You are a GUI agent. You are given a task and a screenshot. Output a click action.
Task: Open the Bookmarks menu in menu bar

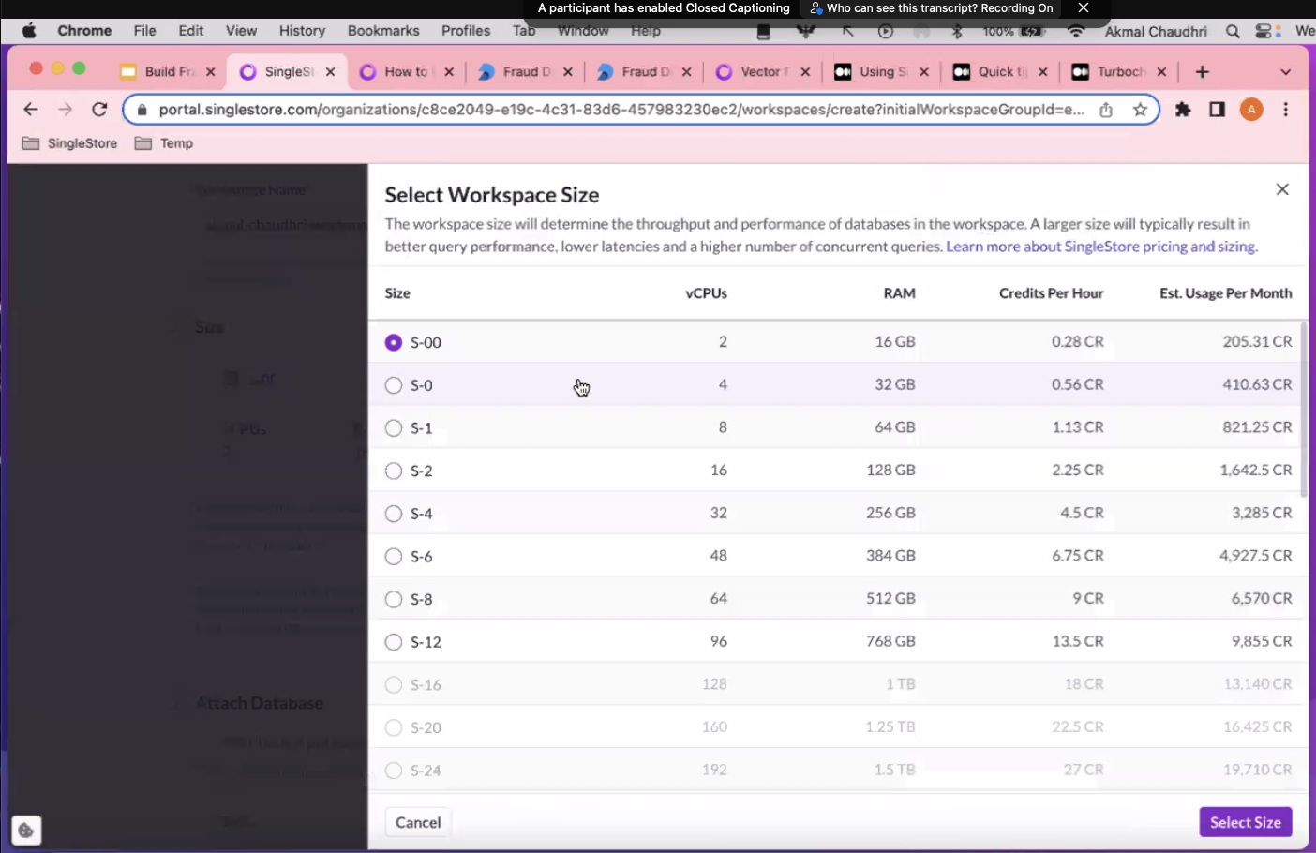pos(382,31)
